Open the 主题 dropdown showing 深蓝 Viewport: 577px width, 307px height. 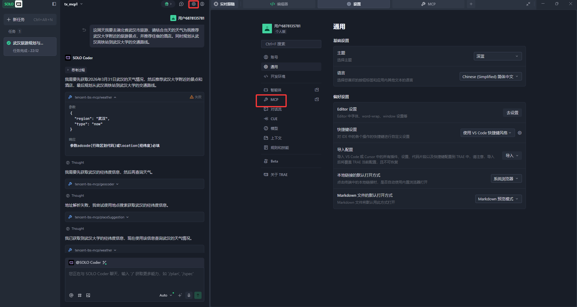[x=498, y=56]
